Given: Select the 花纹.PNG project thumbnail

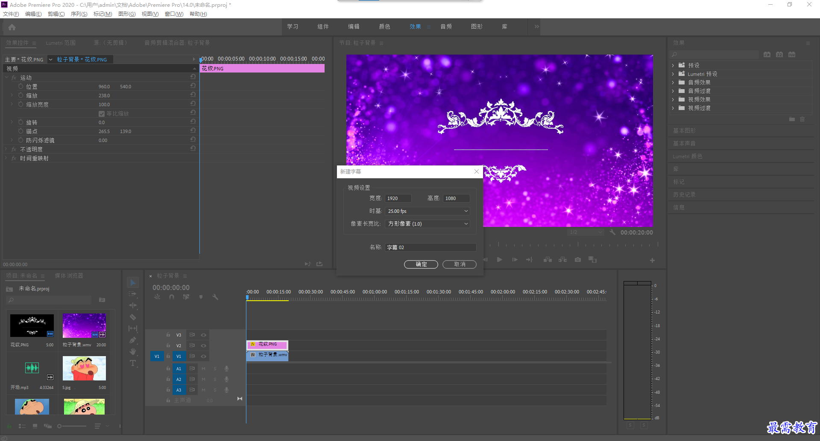Looking at the screenshot, I should (x=32, y=326).
